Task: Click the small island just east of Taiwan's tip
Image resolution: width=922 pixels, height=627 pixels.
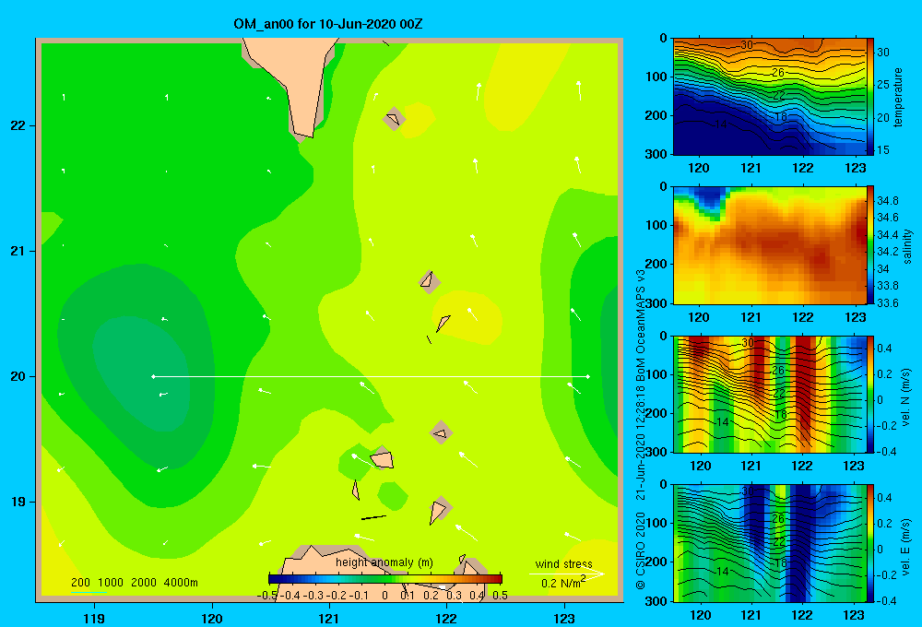Action: (394, 119)
